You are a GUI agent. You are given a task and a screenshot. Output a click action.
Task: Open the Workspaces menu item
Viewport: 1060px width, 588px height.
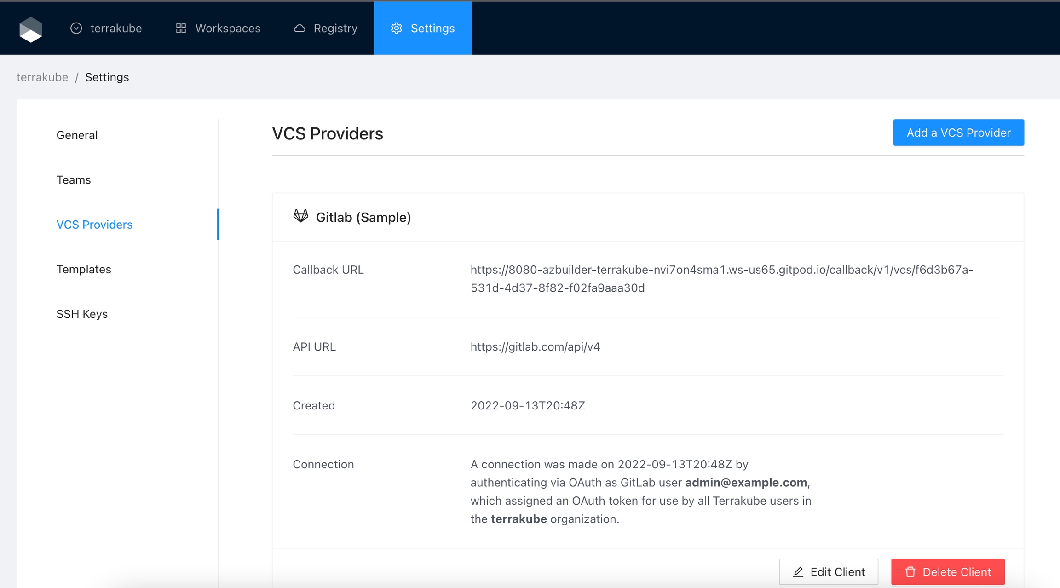click(228, 29)
